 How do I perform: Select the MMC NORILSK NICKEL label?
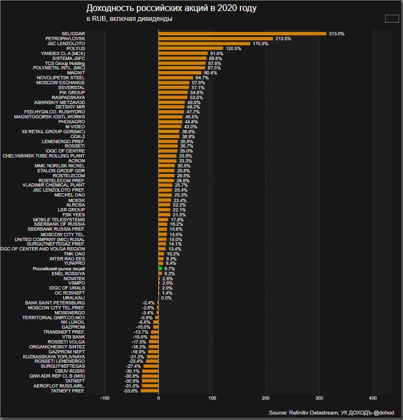[60, 166]
